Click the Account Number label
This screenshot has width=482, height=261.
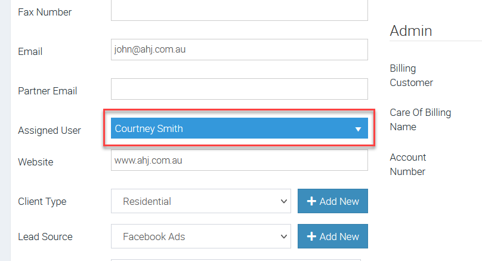click(408, 164)
